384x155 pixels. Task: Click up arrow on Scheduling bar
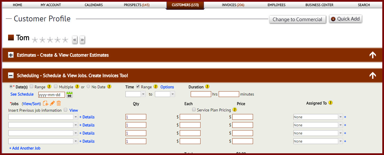(372, 75)
